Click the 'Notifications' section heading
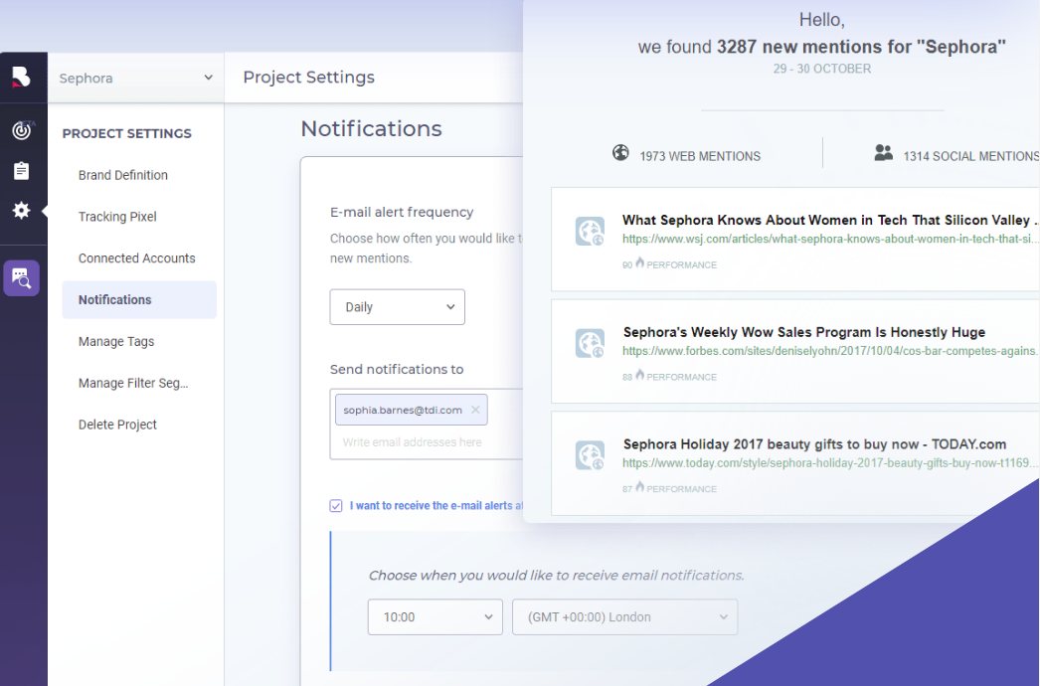The width and height of the screenshot is (1040, 686). tap(372, 128)
